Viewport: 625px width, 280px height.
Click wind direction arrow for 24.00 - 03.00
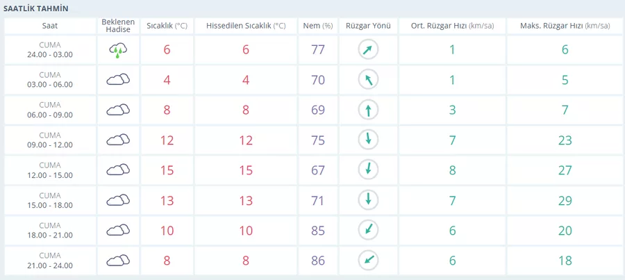368,49
